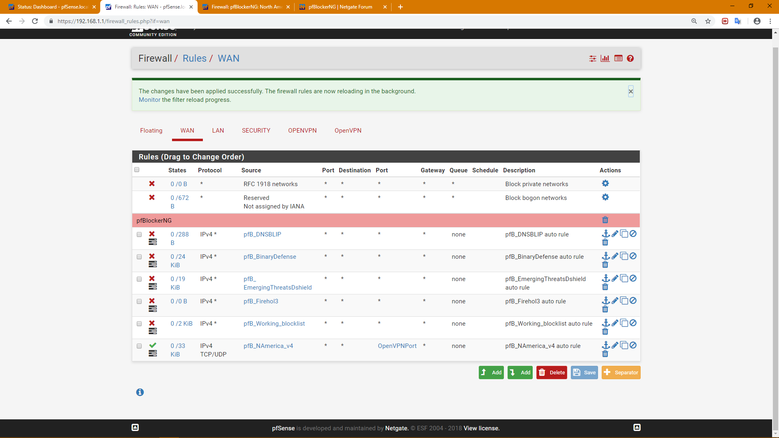Expand the footer arrow at bottom left
Image resolution: width=779 pixels, height=438 pixels.
tap(135, 427)
